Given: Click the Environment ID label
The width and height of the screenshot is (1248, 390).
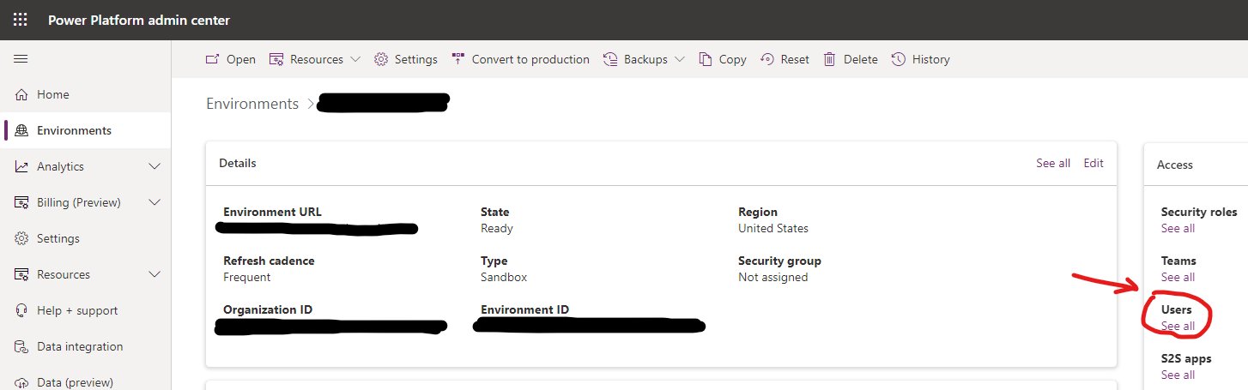Looking at the screenshot, I should pos(525,309).
